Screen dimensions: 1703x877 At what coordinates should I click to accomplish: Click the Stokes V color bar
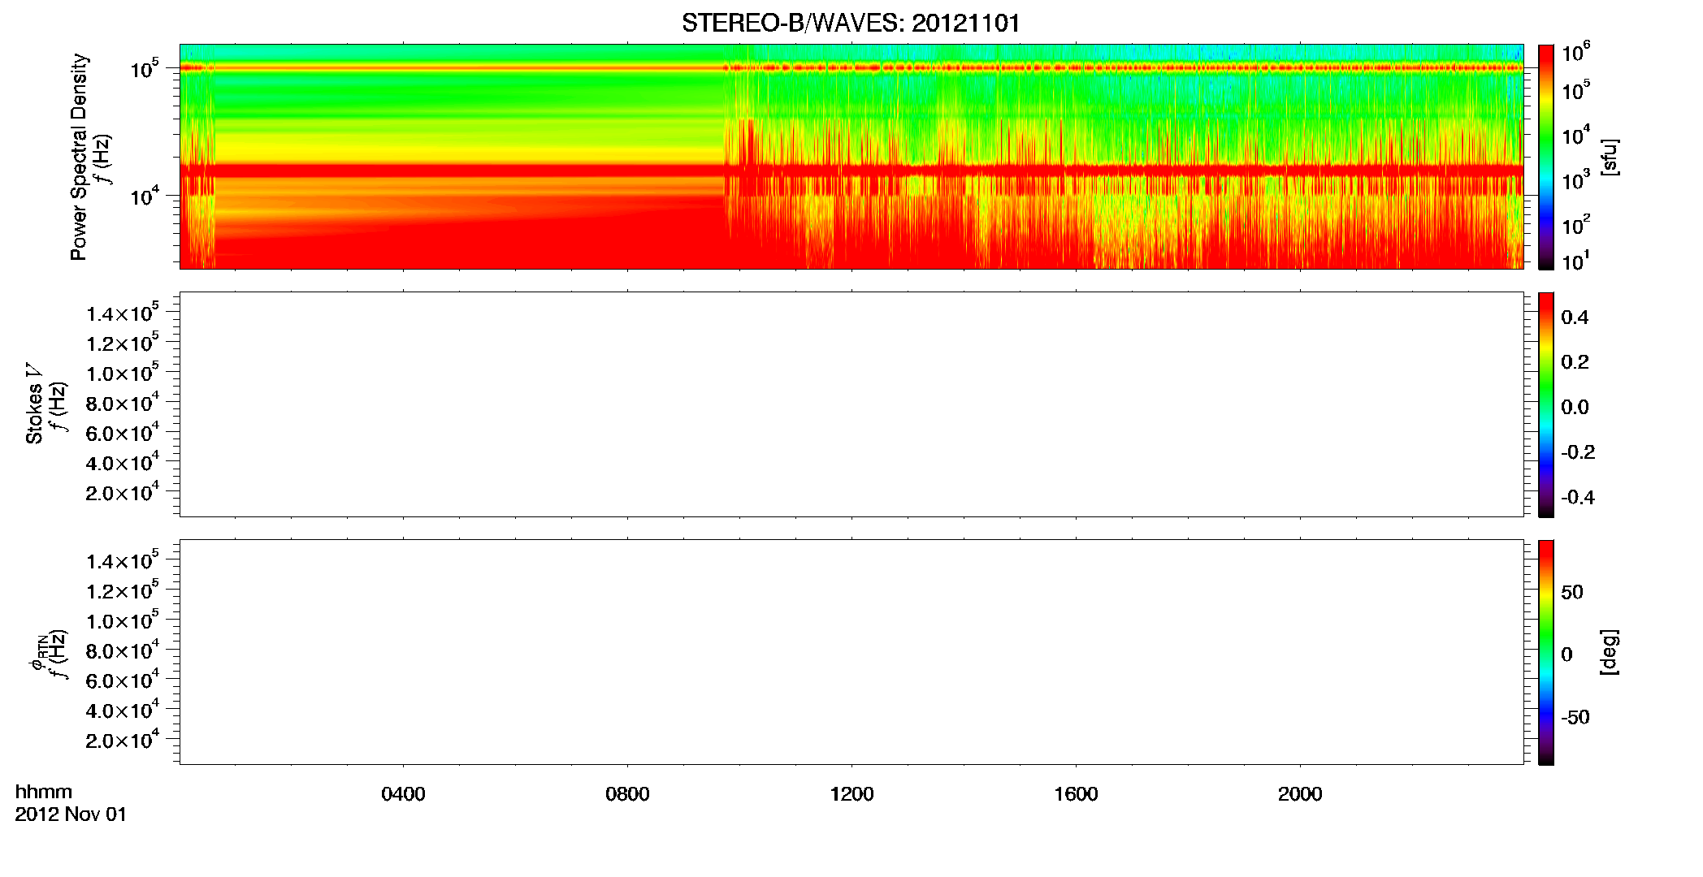pyautogui.click(x=1545, y=404)
